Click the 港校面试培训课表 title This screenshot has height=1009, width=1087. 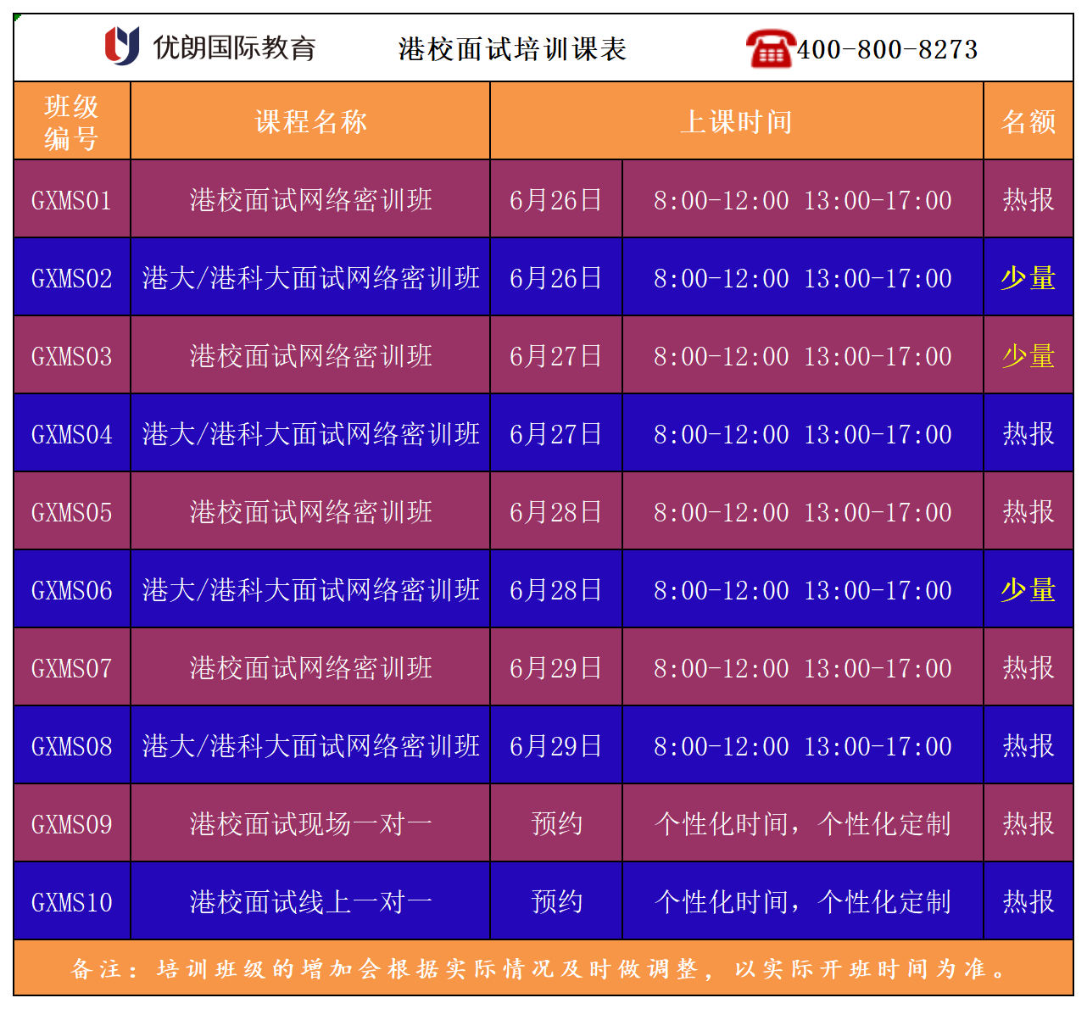point(512,49)
